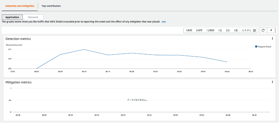Open the refresh interval dropdown arrow
279x123 pixels.
click(x=271, y=30)
